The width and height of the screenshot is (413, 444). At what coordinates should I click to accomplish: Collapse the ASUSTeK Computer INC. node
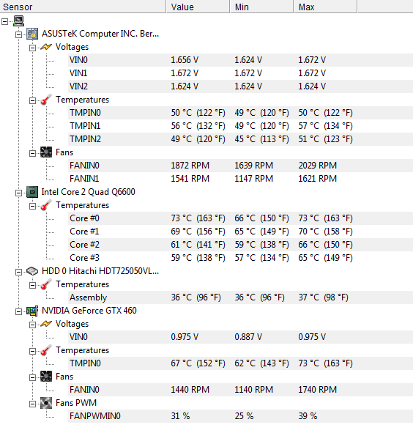coord(19,34)
